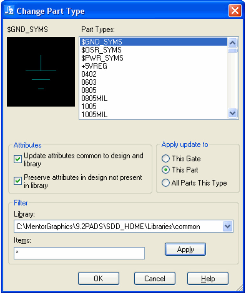The height and width of the screenshot is (293, 245).
Task: Click the Items filter text field
Action: (x=79, y=253)
